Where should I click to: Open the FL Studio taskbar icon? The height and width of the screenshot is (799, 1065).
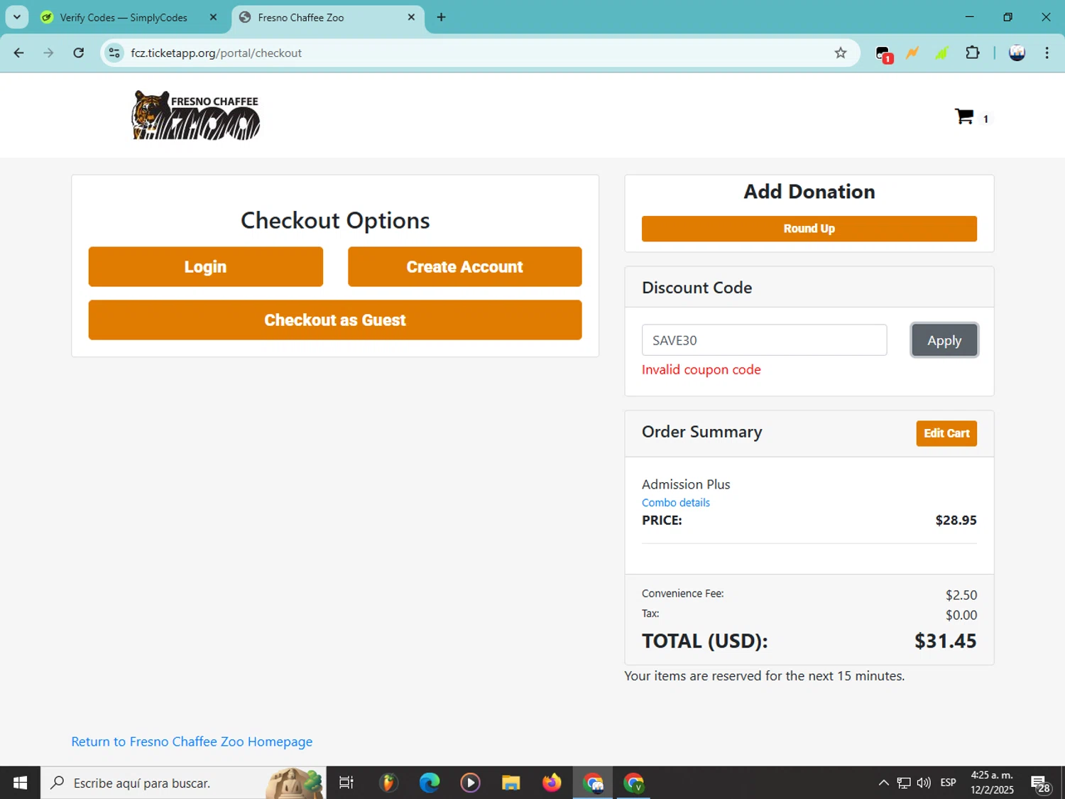tap(388, 783)
